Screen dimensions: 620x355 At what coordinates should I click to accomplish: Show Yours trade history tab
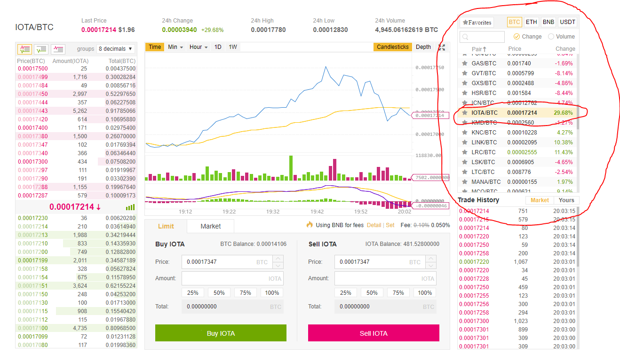(x=566, y=200)
